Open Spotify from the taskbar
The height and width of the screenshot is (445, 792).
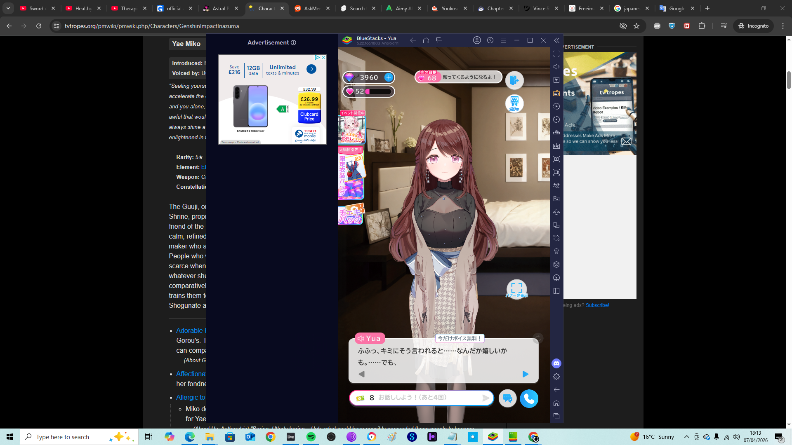click(x=311, y=437)
